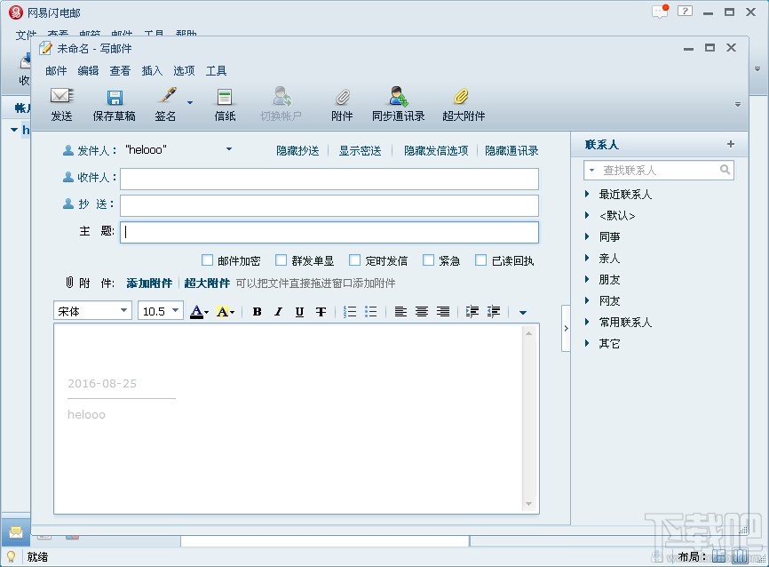Add new contact with plus icon
Image resolution: width=769 pixels, height=567 pixels.
point(731,144)
